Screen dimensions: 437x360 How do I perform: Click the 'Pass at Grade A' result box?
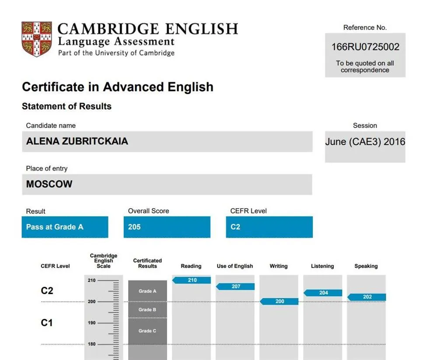[65, 227]
